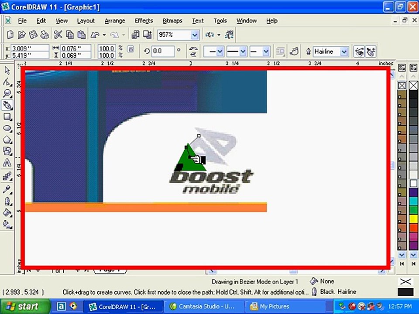
Task: Click the horizontal mirror button
Action: point(193,48)
